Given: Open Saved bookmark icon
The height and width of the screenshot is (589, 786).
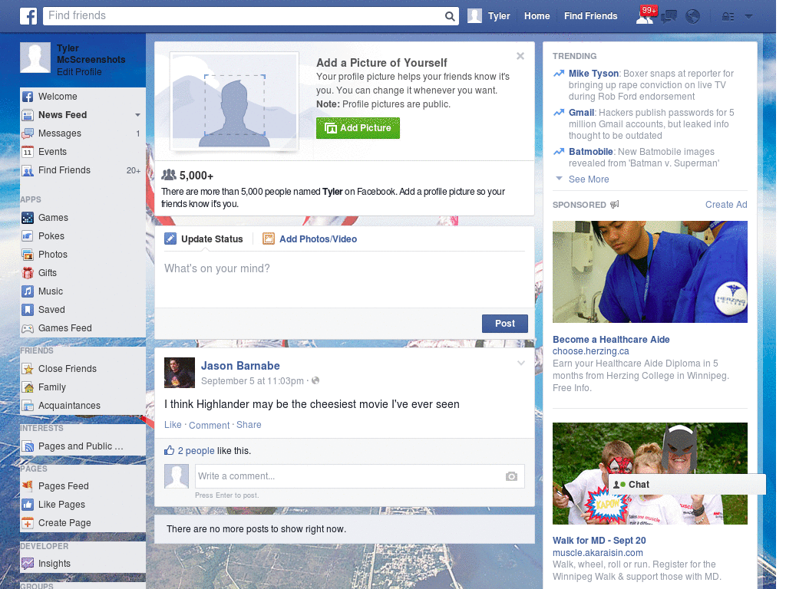Looking at the screenshot, I should tap(28, 310).
